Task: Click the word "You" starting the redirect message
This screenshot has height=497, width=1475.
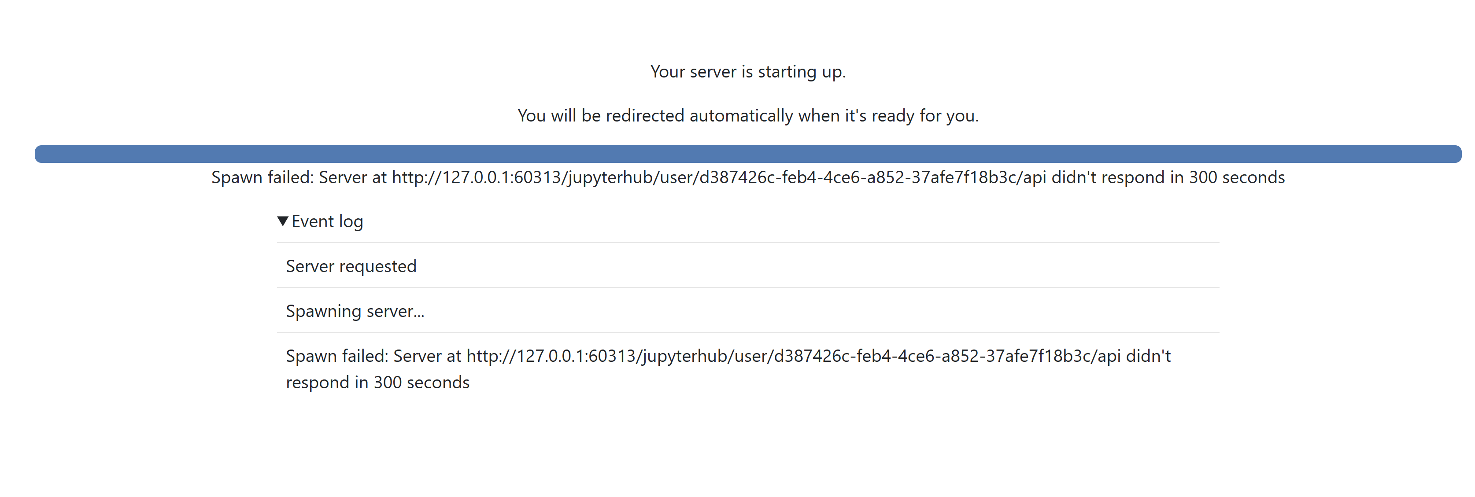Action: pyautogui.click(x=531, y=116)
